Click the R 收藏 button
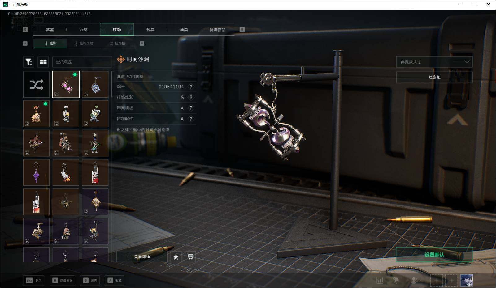 tap(115, 280)
